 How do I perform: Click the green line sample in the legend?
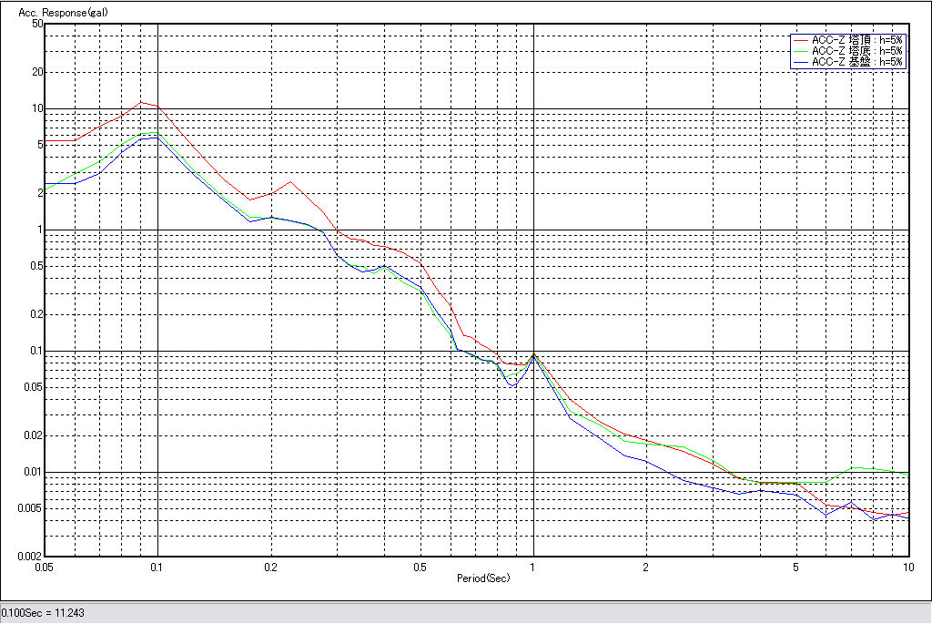[x=800, y=51]
